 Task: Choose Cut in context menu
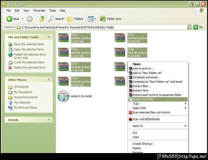click(x=158, y=133)
